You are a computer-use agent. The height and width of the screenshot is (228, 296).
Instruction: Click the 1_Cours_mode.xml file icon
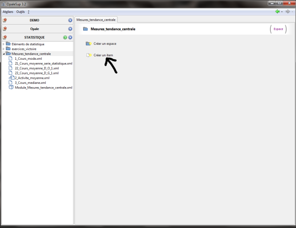point(11,58)
